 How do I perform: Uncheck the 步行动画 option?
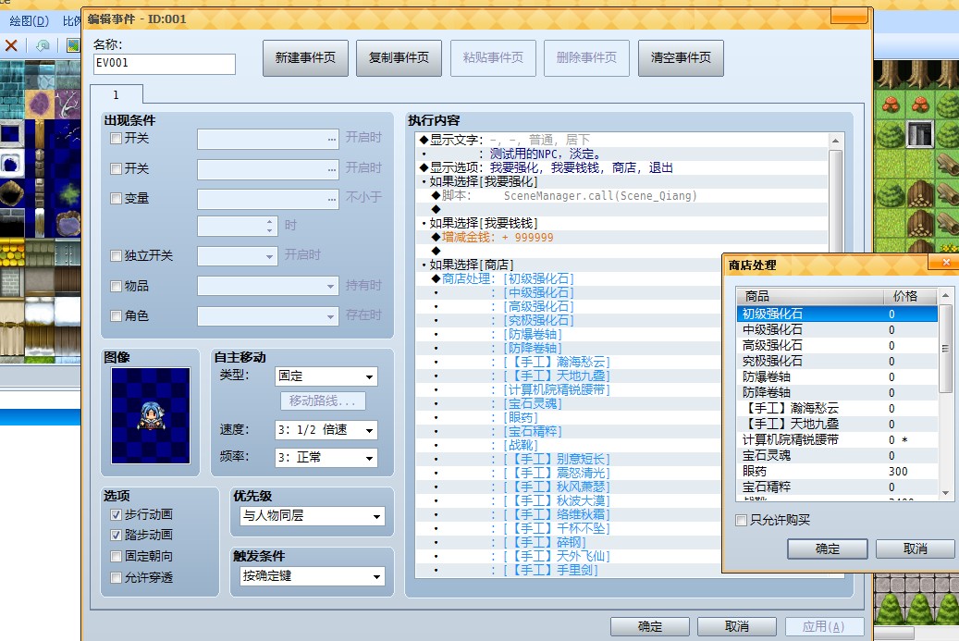point(116,515)
